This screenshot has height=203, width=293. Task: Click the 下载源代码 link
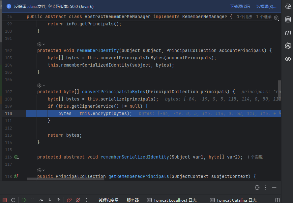(x=240, y=7)
